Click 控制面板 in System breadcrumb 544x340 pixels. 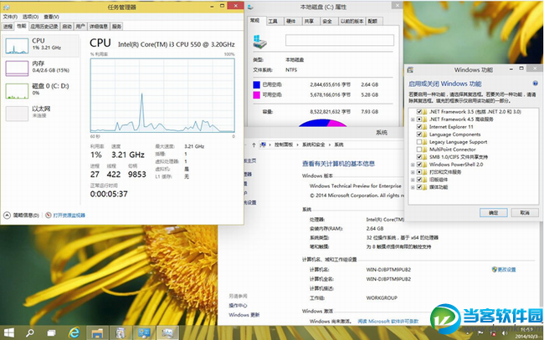(284, 145)
